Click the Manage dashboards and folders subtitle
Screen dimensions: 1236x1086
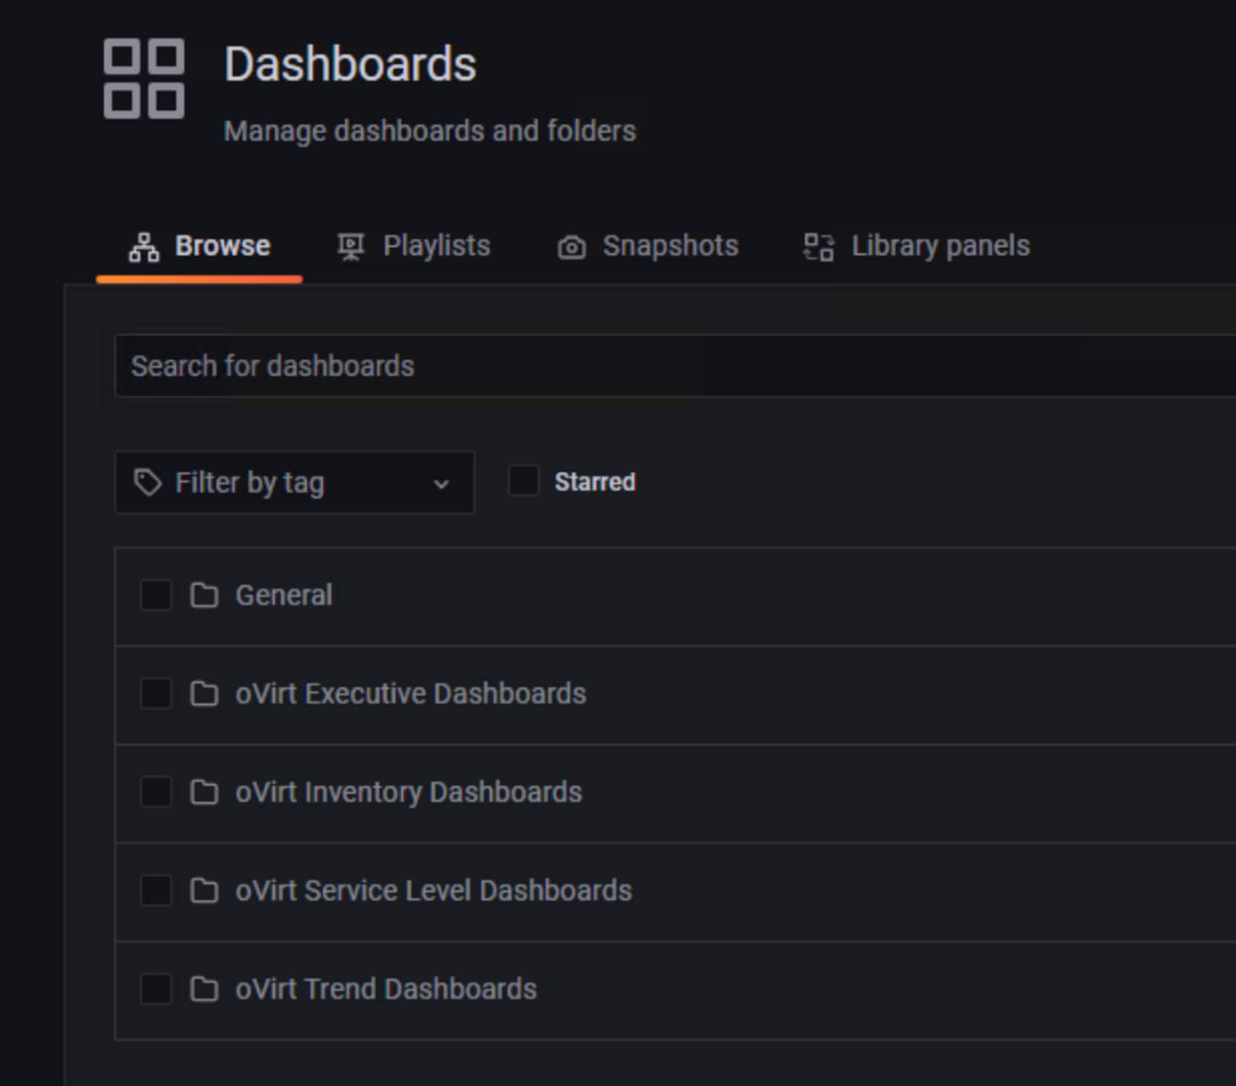click(x=430, y=131)
